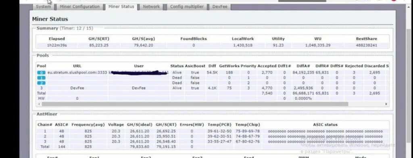Click pool number 0 badge
413x158 pixels.
(x=41, y=73)
